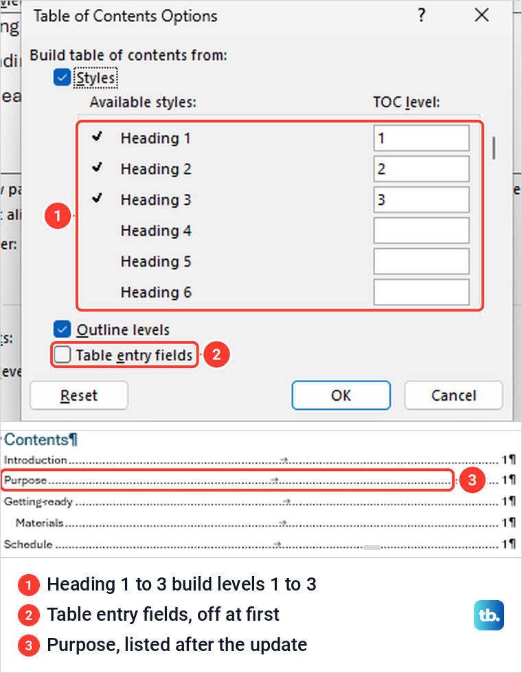The image size is (522, 673).
Task: Confirm the dialog with OK
Action: (x=341, y=395)
